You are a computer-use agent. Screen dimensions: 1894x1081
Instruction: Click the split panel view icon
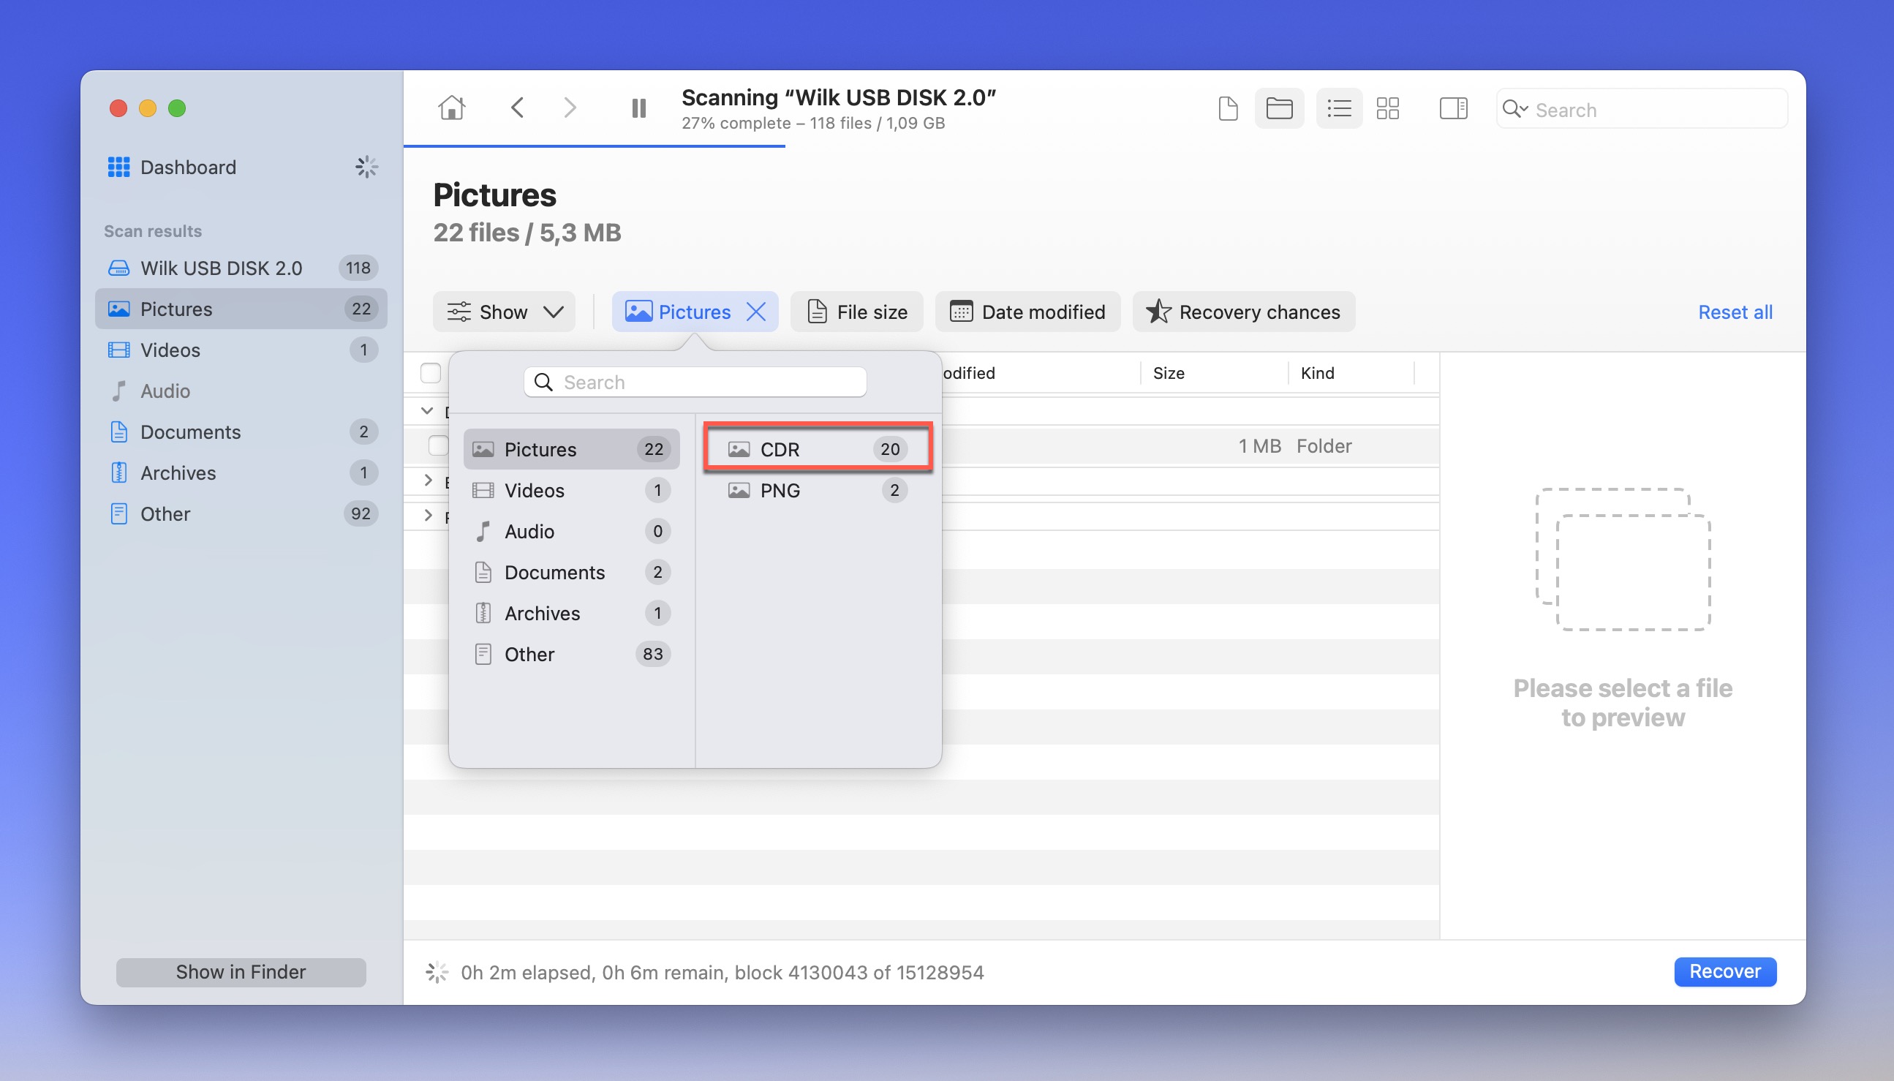[x=1453, y=108]
